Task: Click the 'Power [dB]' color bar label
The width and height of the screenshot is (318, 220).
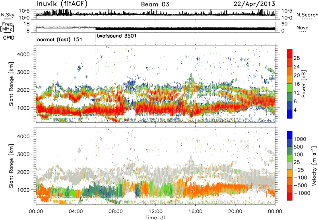Action: coord(303,84)
